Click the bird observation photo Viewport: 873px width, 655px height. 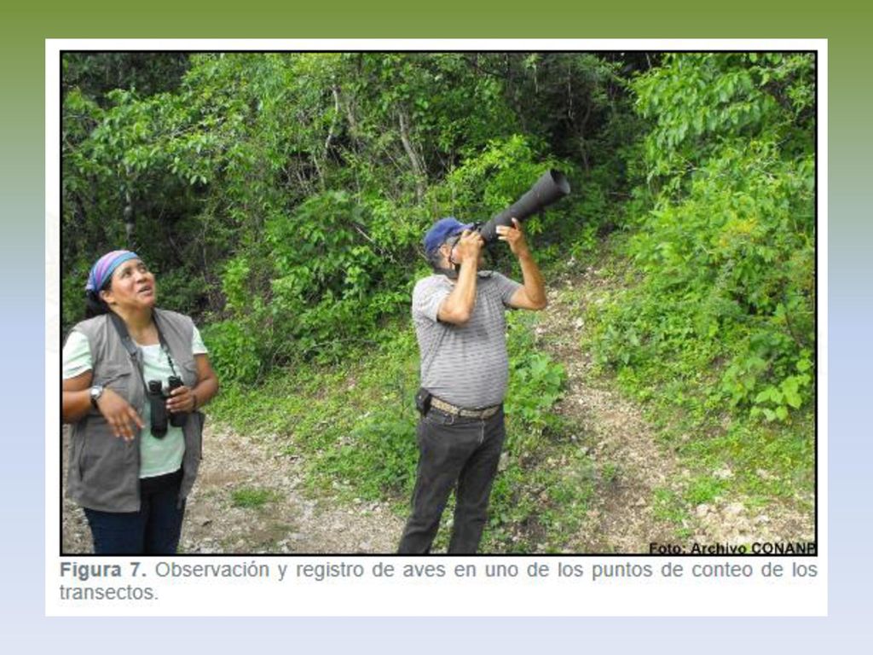439,303
